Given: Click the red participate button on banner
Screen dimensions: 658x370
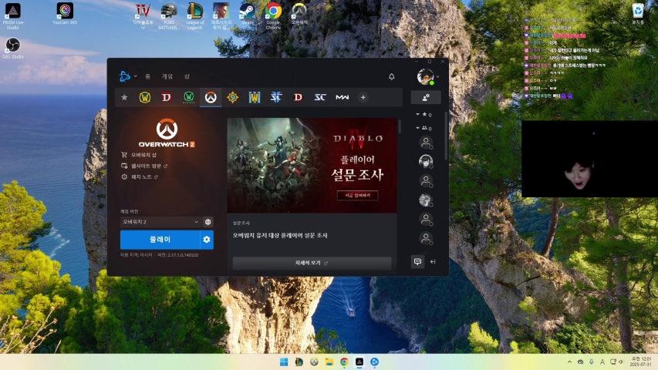Looking at the screenshot, I should (x=357, y=196).
